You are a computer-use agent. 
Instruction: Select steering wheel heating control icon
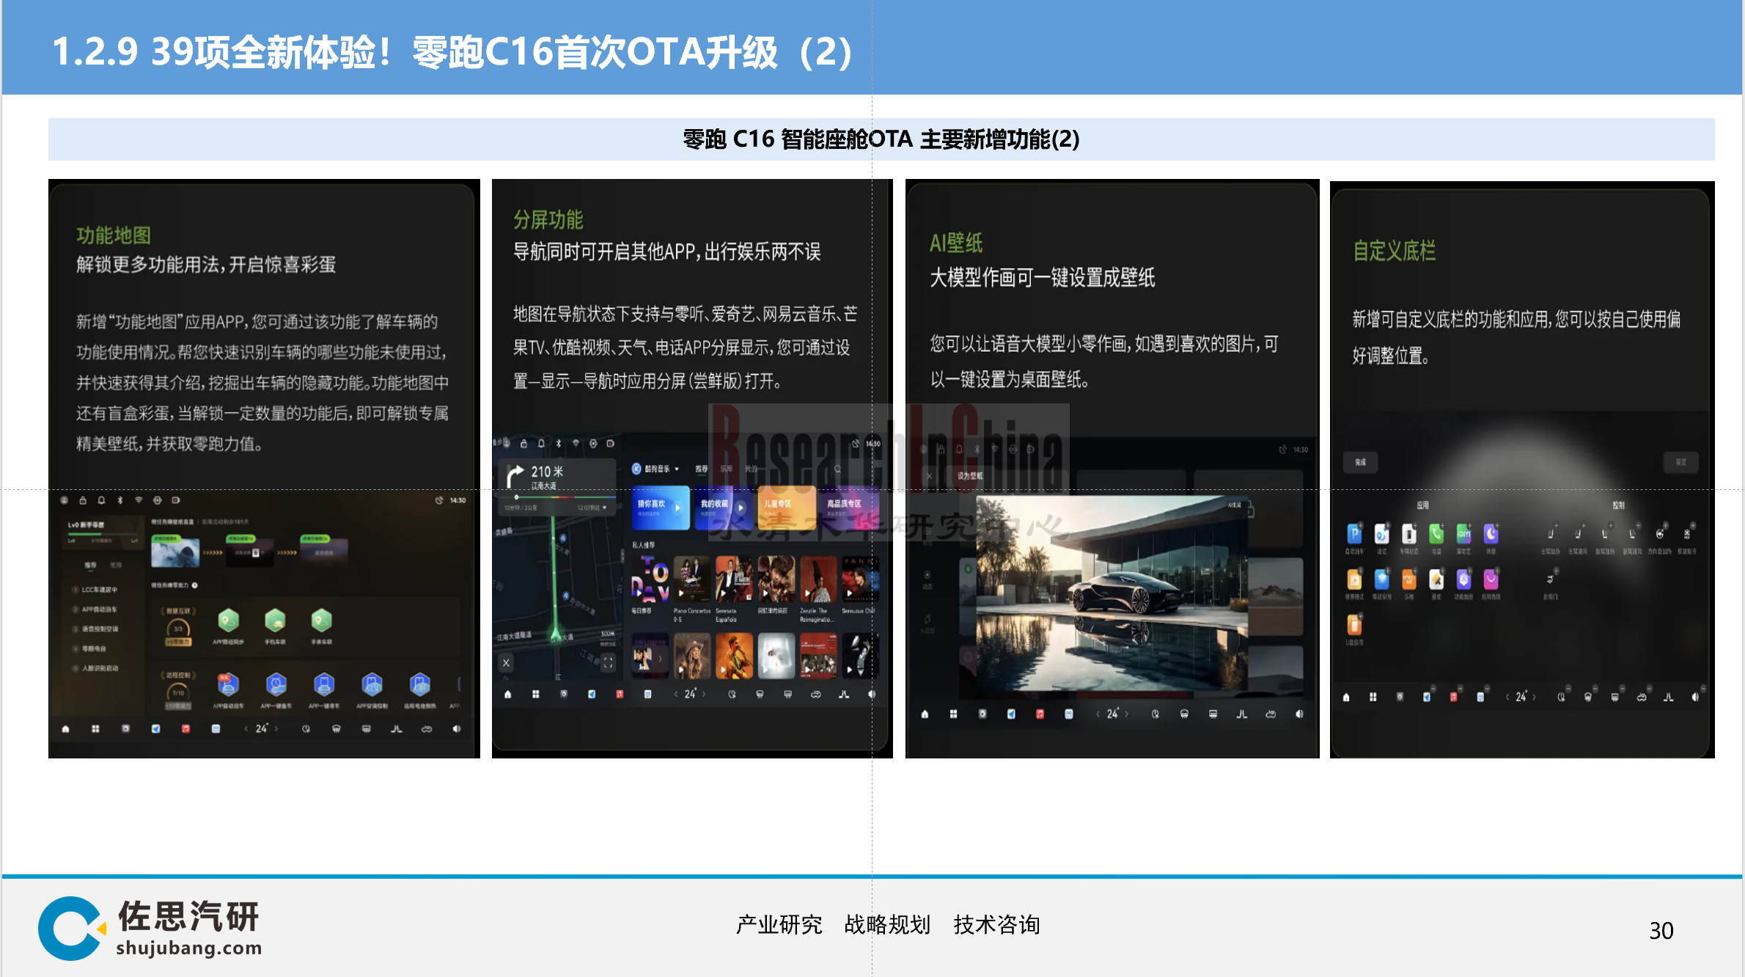[1660, 533]
